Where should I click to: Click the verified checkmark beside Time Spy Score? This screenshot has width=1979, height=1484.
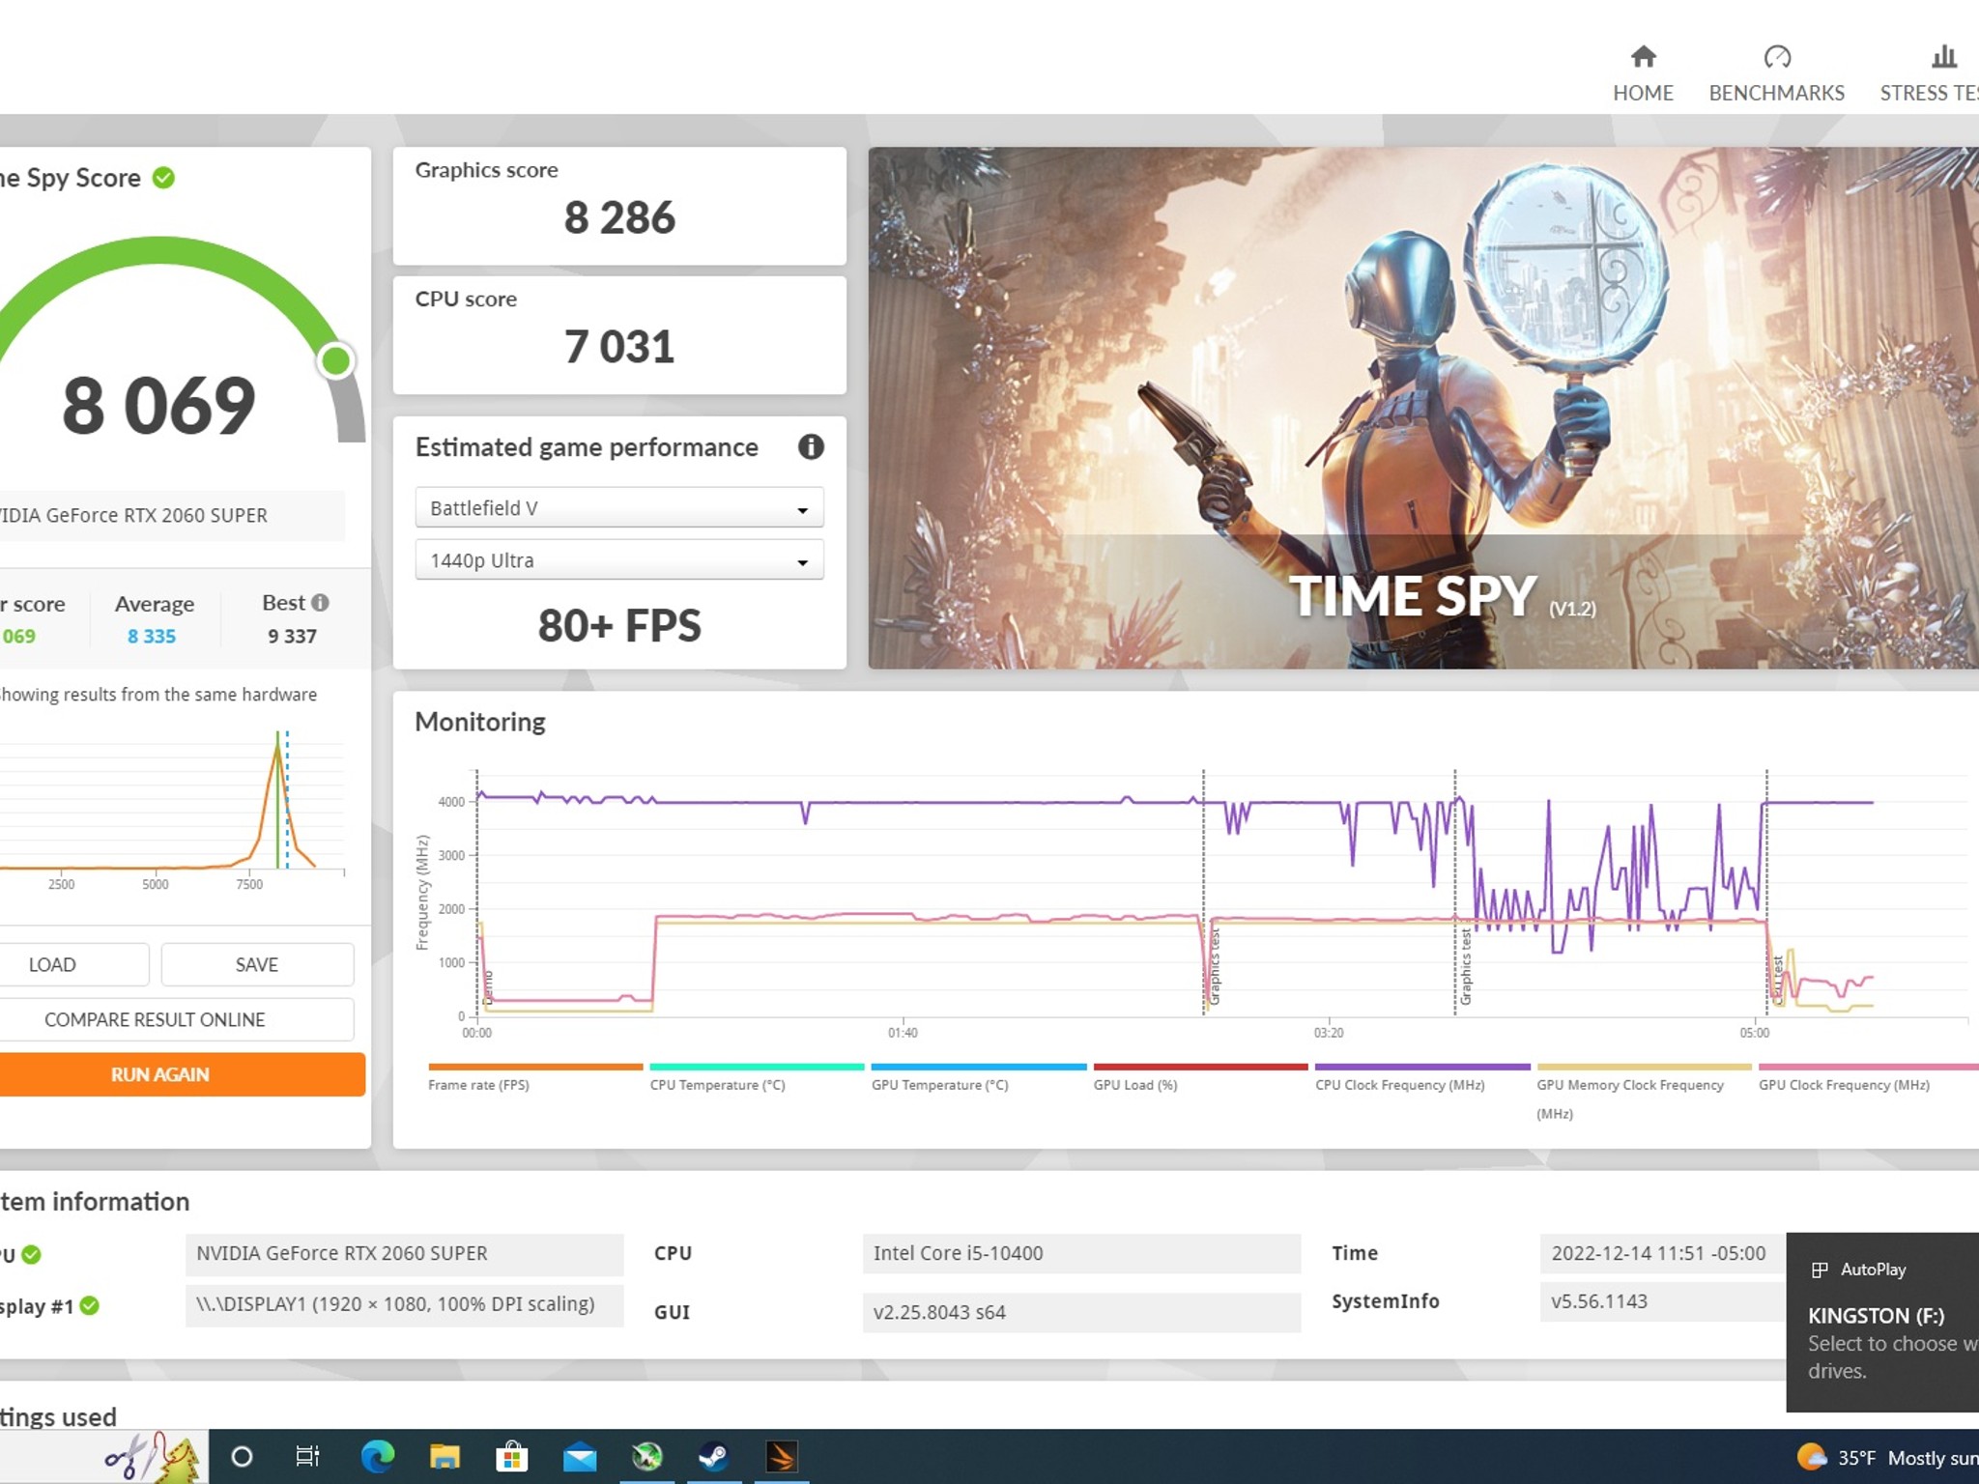click(162, 177)
